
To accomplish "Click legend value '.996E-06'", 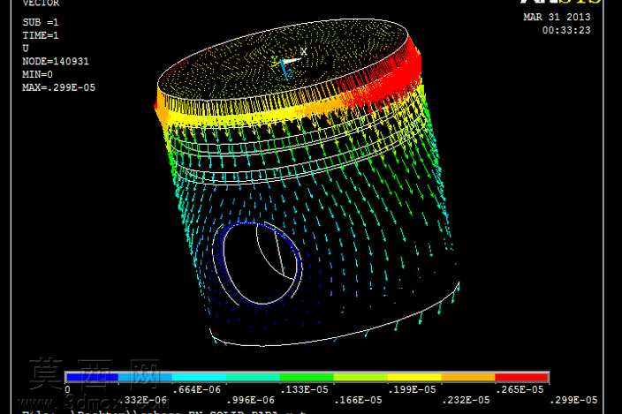I will (250, 400).
